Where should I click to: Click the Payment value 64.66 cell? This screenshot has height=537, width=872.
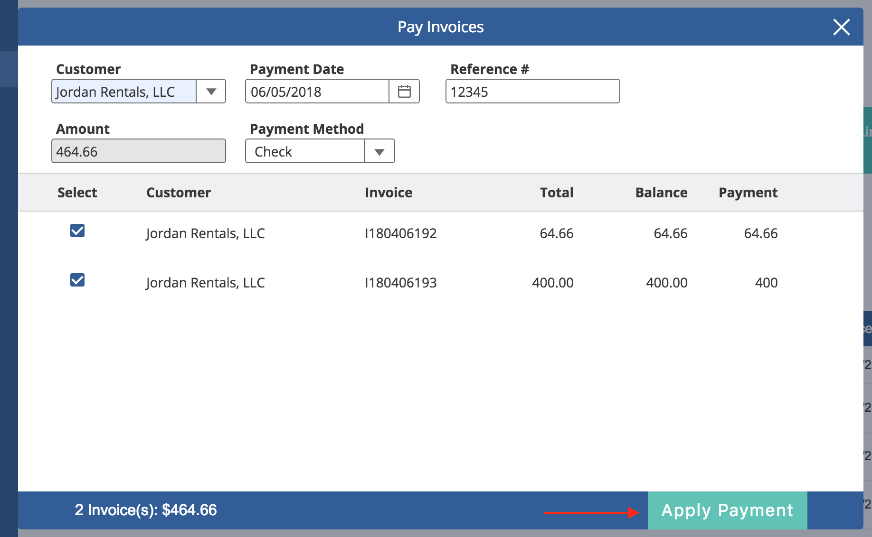coord(760,233)
